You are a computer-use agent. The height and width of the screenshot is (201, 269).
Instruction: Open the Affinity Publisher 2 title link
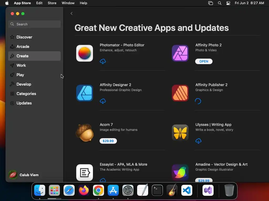211,85
